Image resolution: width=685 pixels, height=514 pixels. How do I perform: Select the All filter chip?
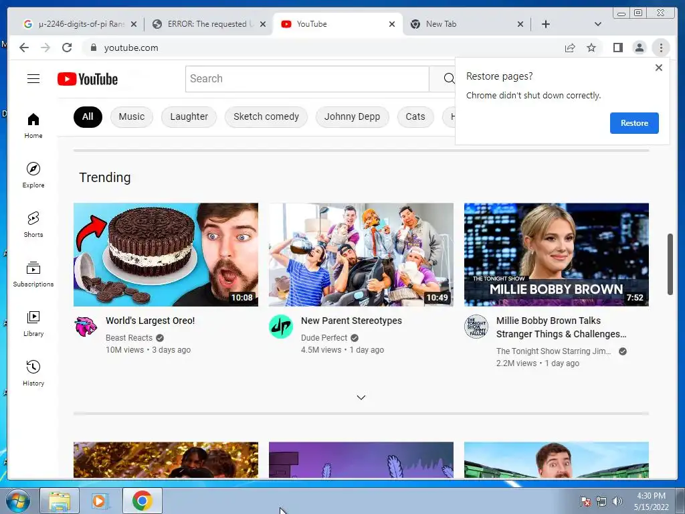(x=88, y=116)
